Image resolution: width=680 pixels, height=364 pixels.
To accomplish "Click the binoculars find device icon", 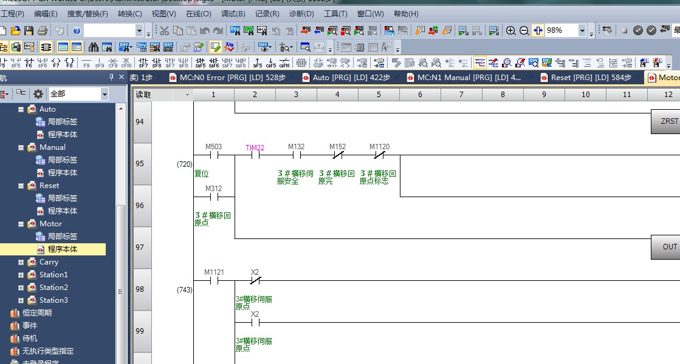I will pos(94,47).
